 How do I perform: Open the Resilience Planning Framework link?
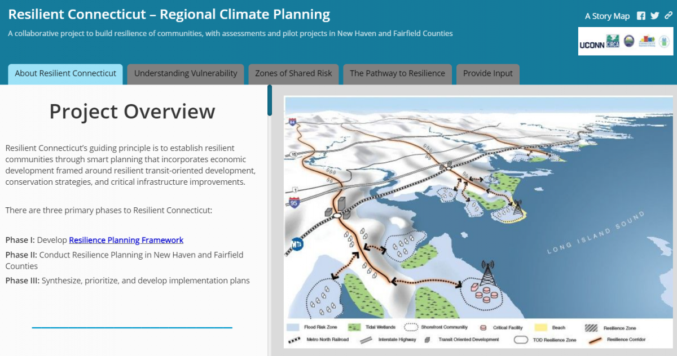click(126, 240)
